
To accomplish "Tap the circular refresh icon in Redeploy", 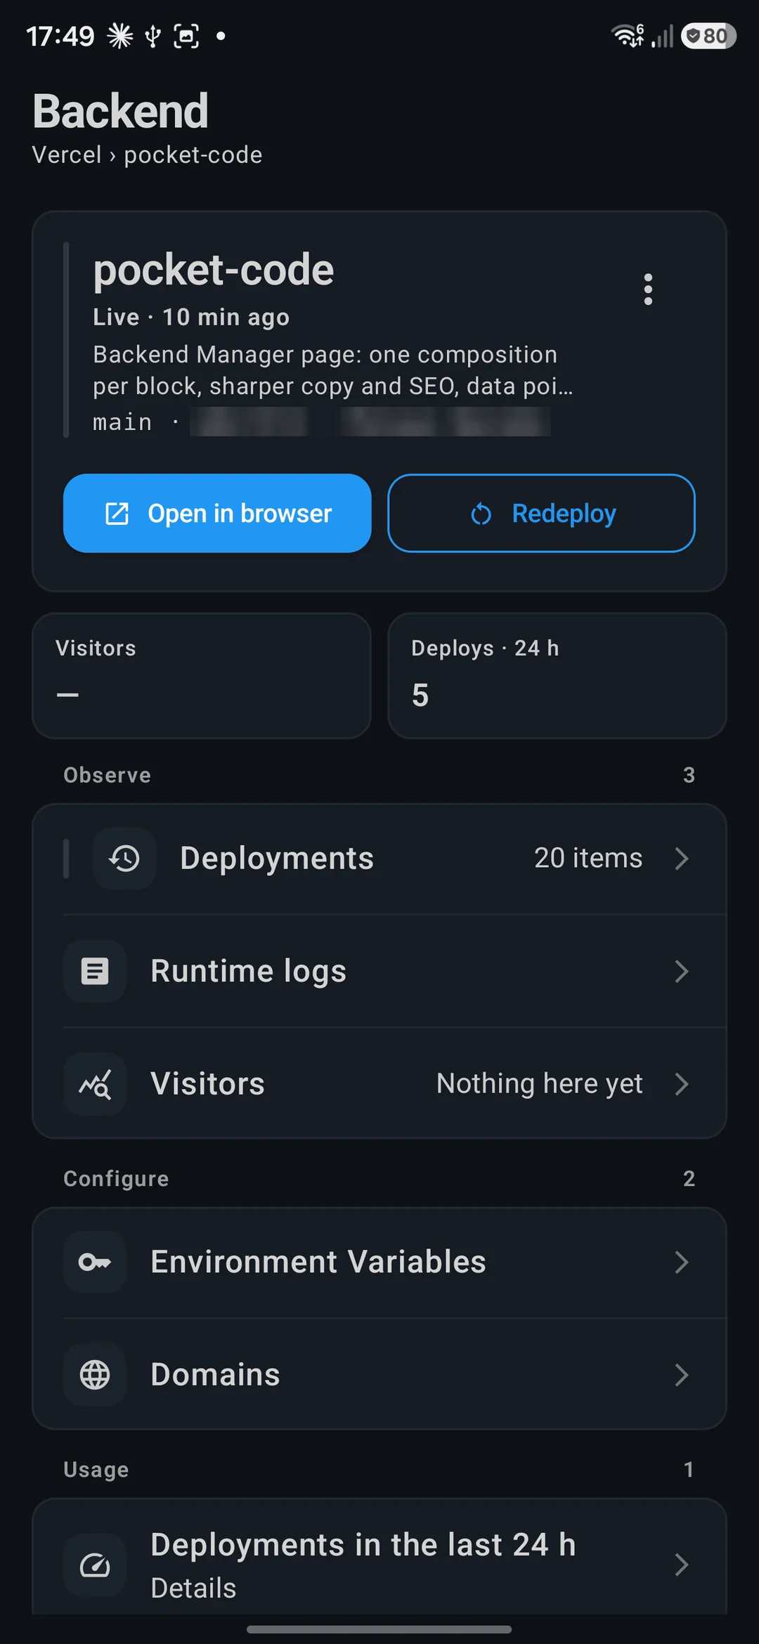I will pos(481,514).
